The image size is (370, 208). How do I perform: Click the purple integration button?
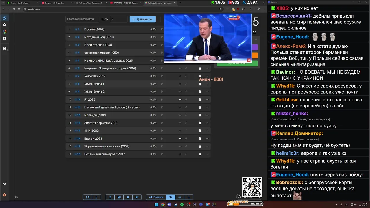point(255,47)
